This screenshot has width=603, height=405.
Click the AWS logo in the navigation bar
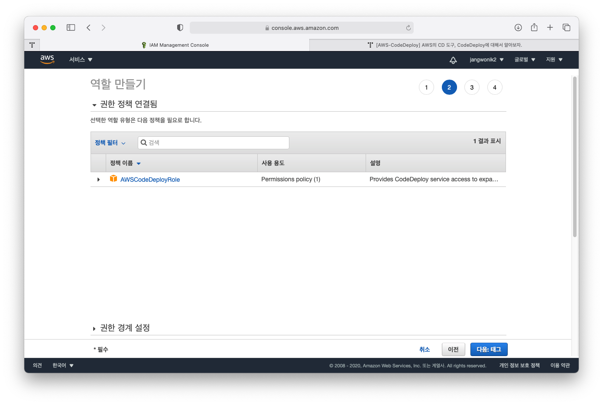[x=47, y=59]
